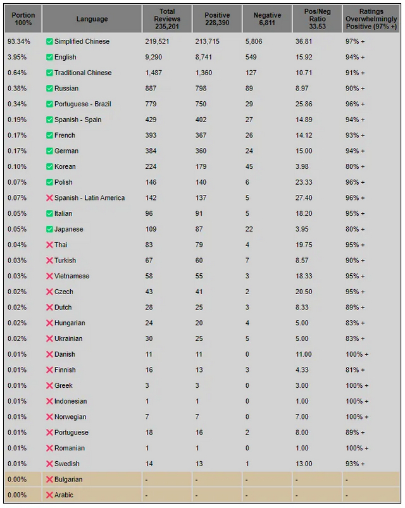Click the Pos/Neg Ratio column header
Viewport: 405px width, 508px height.
click(x=317, y=19)
